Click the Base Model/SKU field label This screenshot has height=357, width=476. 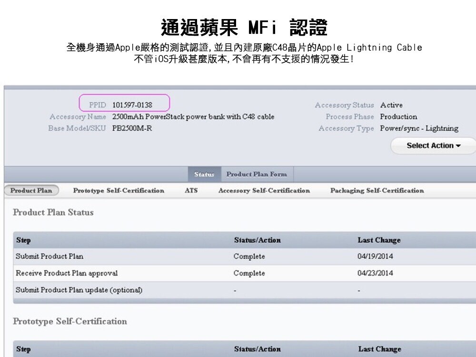coord(77,128)
